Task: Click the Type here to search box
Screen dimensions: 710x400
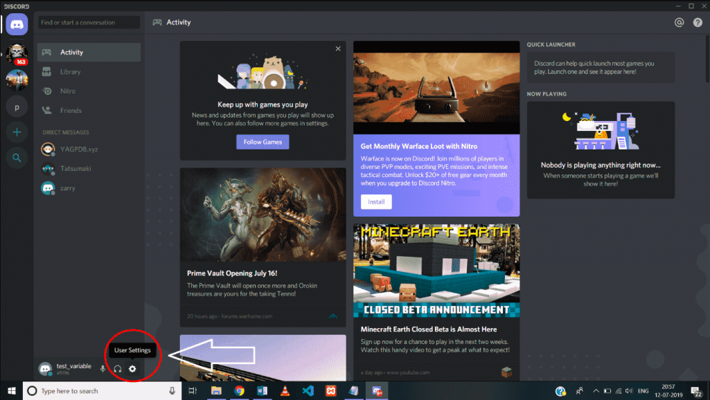Action: coord(102,391)
